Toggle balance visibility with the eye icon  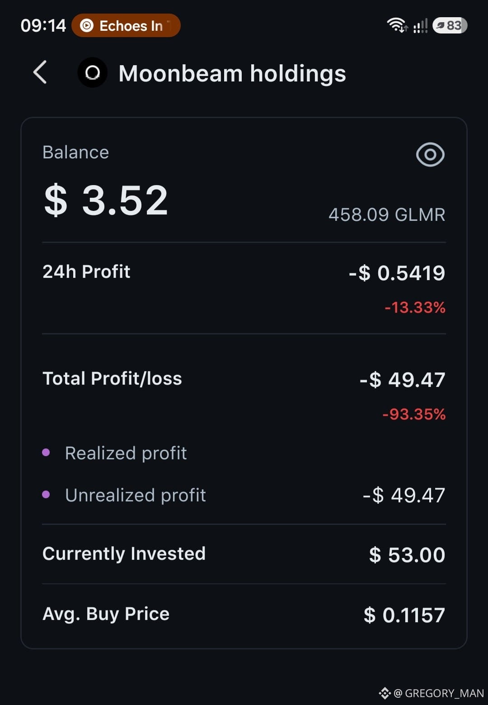(x=430, y=155)
